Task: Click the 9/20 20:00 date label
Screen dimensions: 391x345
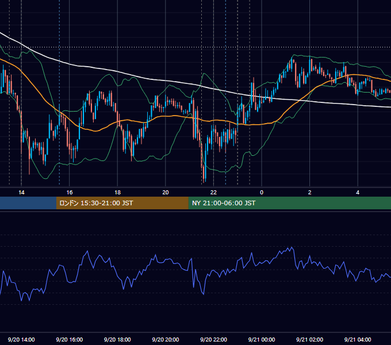Action: click(x=166, y=339)
